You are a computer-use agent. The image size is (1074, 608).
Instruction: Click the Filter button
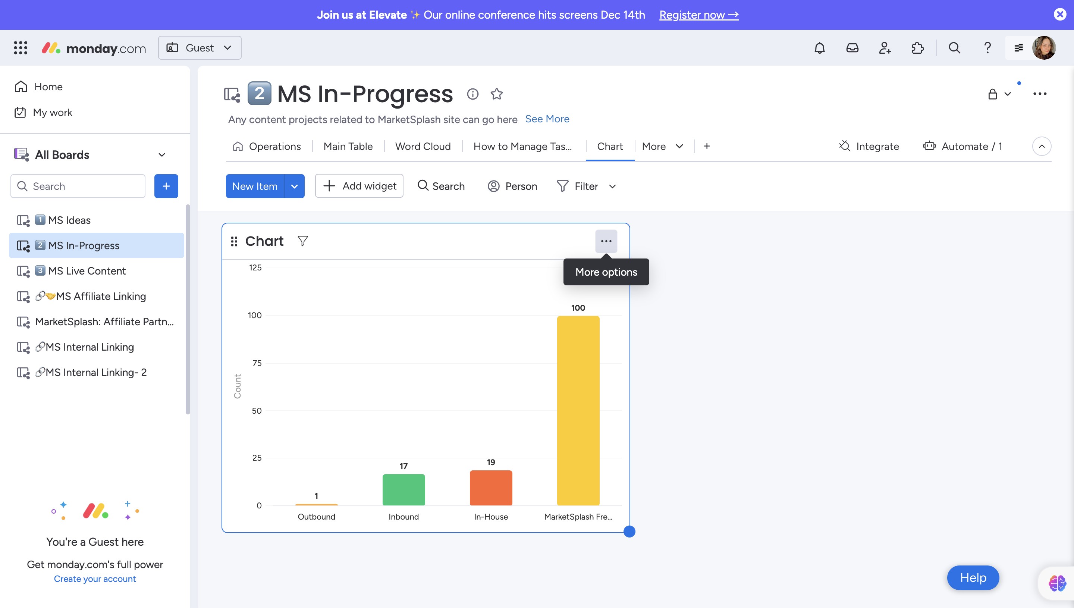coord(578,186)
